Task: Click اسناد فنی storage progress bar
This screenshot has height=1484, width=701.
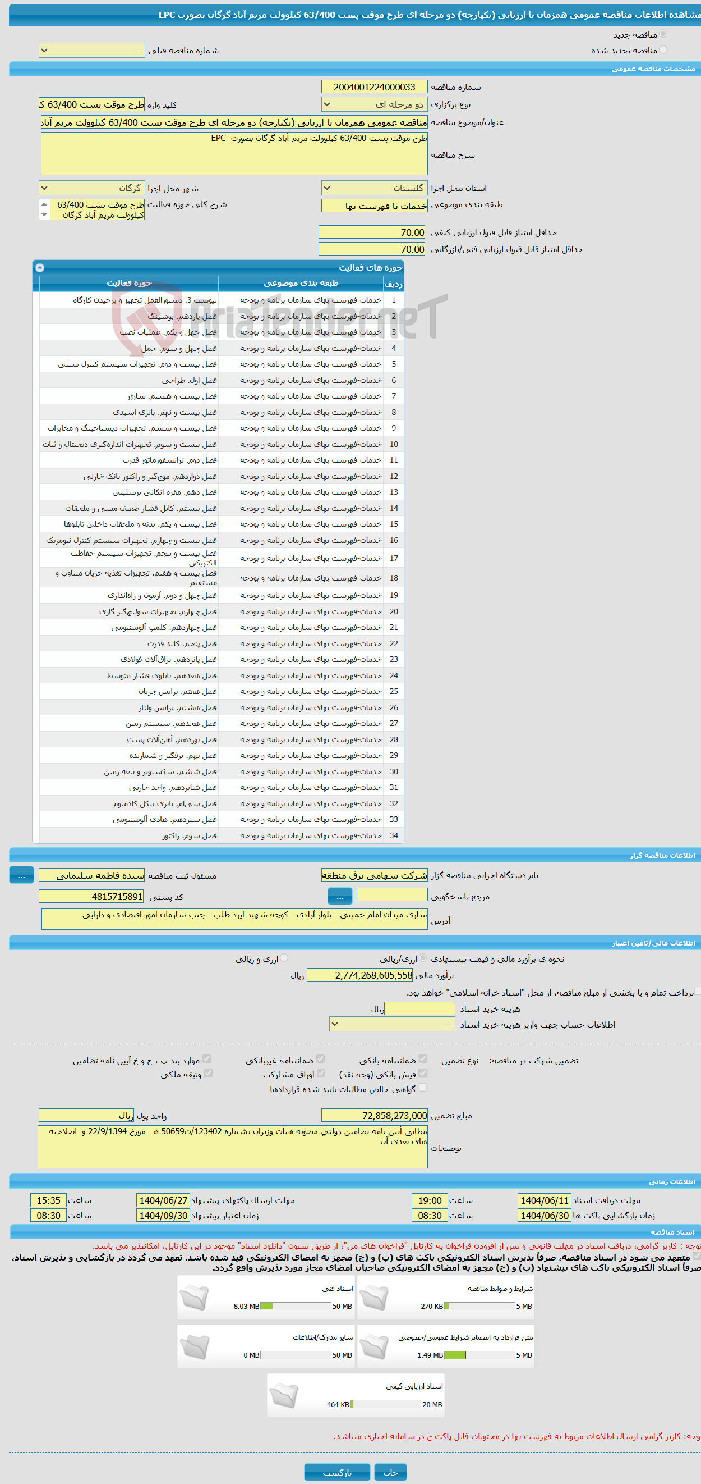Action: (296, 1307)
